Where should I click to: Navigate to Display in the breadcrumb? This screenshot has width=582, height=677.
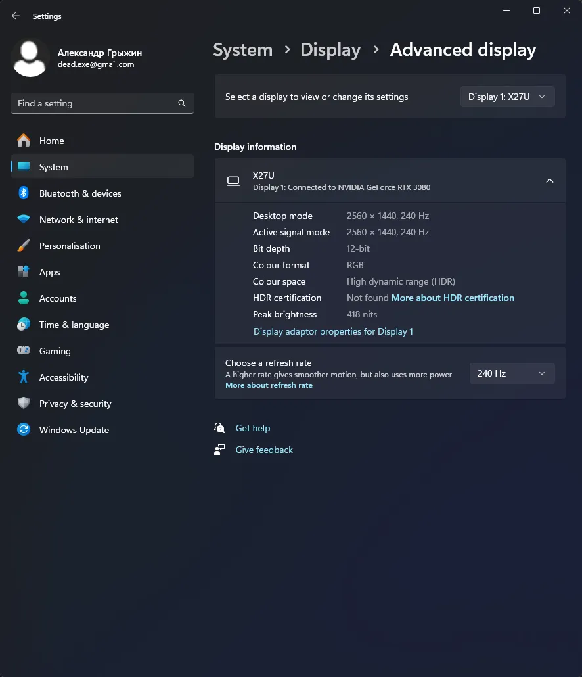(330, 50)
